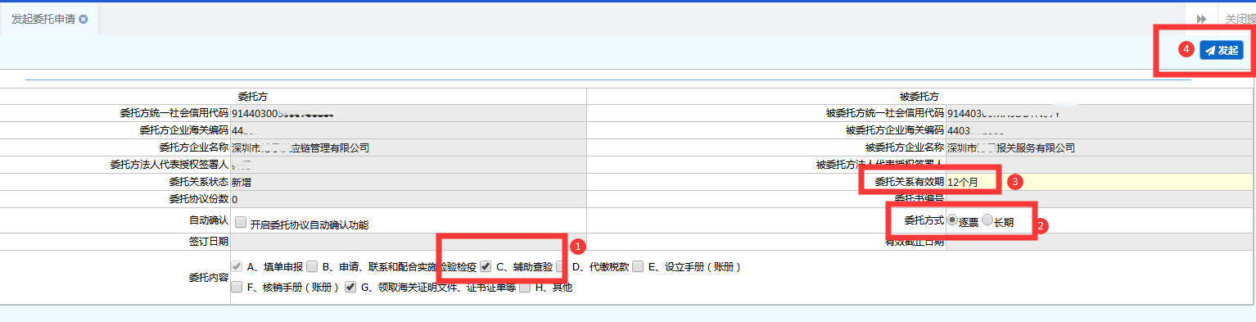Click the 签订日期 field
1256x322 pixels.
click(408, 242)
